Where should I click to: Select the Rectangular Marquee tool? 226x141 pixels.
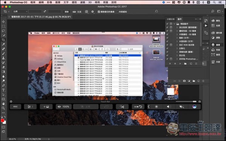coord(3,26)
